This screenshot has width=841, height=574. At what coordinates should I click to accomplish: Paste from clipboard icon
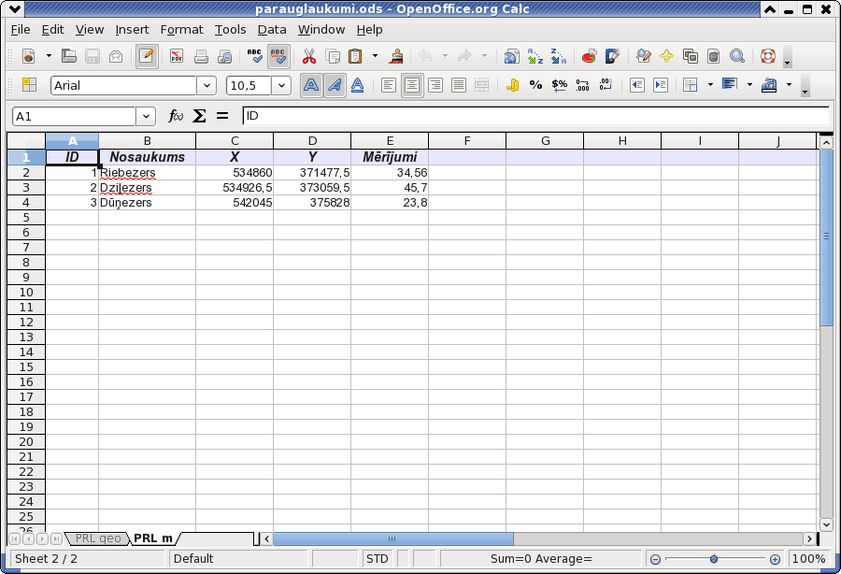[356, 56]
